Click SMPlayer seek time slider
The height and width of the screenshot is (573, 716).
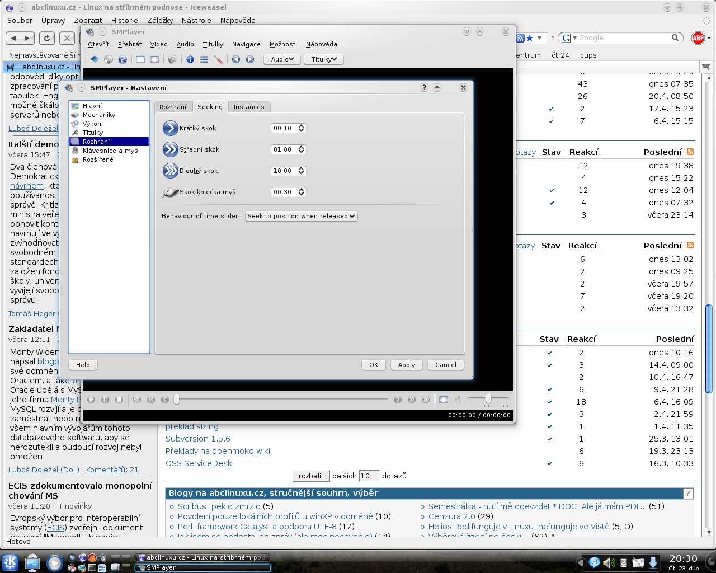coord(280,400)
